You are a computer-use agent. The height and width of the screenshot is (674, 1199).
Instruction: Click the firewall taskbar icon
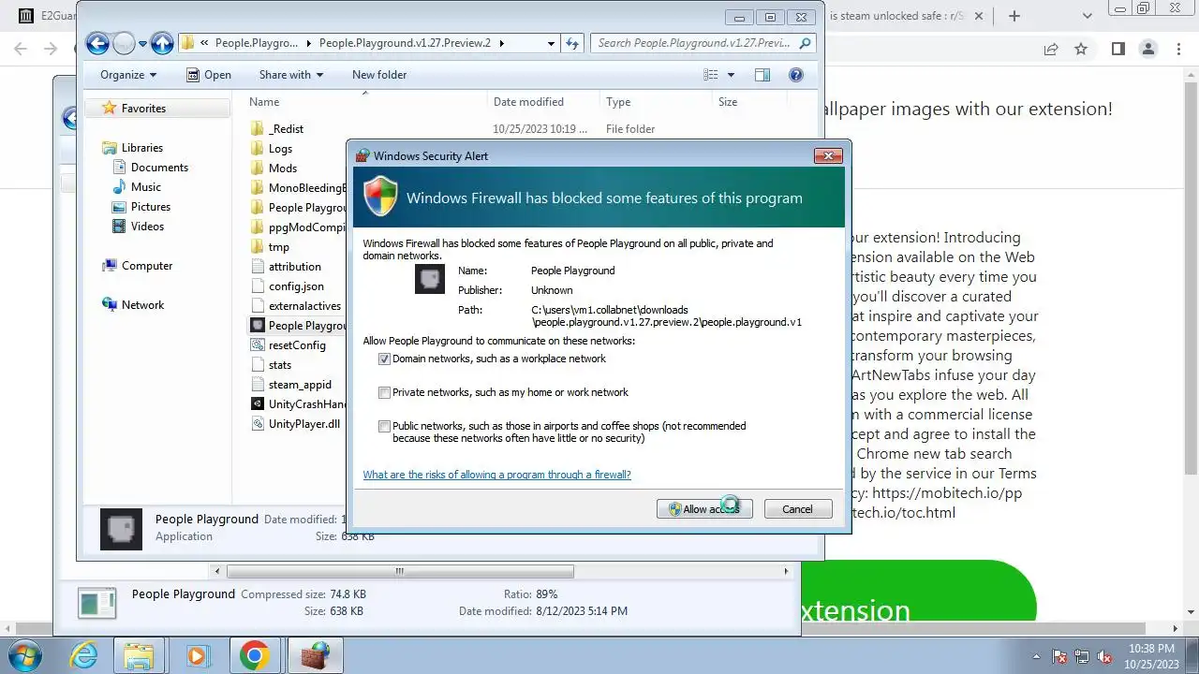click(315, 655)
